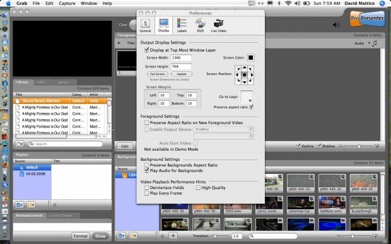
Task: Switch to the Bible tab
Action: pos(42,83)
